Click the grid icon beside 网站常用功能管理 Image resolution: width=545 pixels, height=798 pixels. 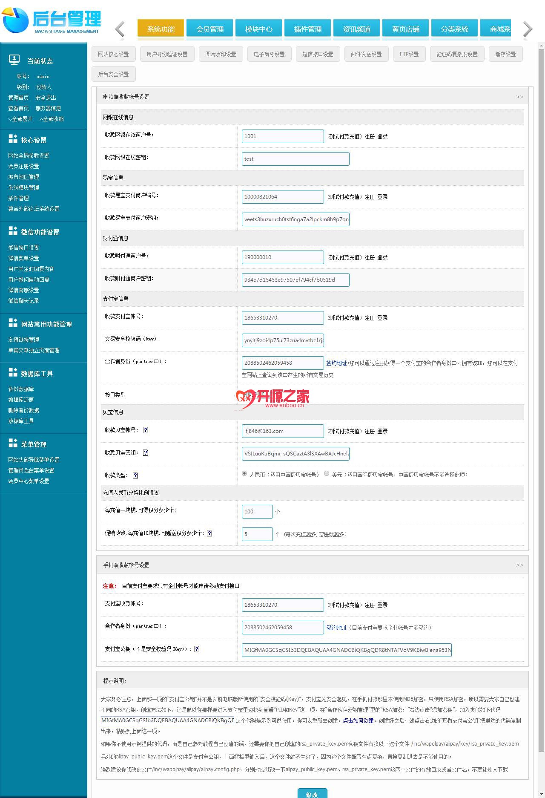click(x=13, y=323)
